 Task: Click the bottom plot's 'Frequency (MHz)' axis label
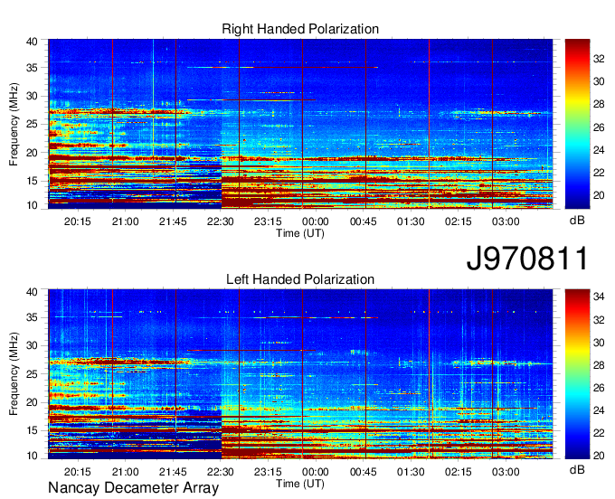[14, 374]
